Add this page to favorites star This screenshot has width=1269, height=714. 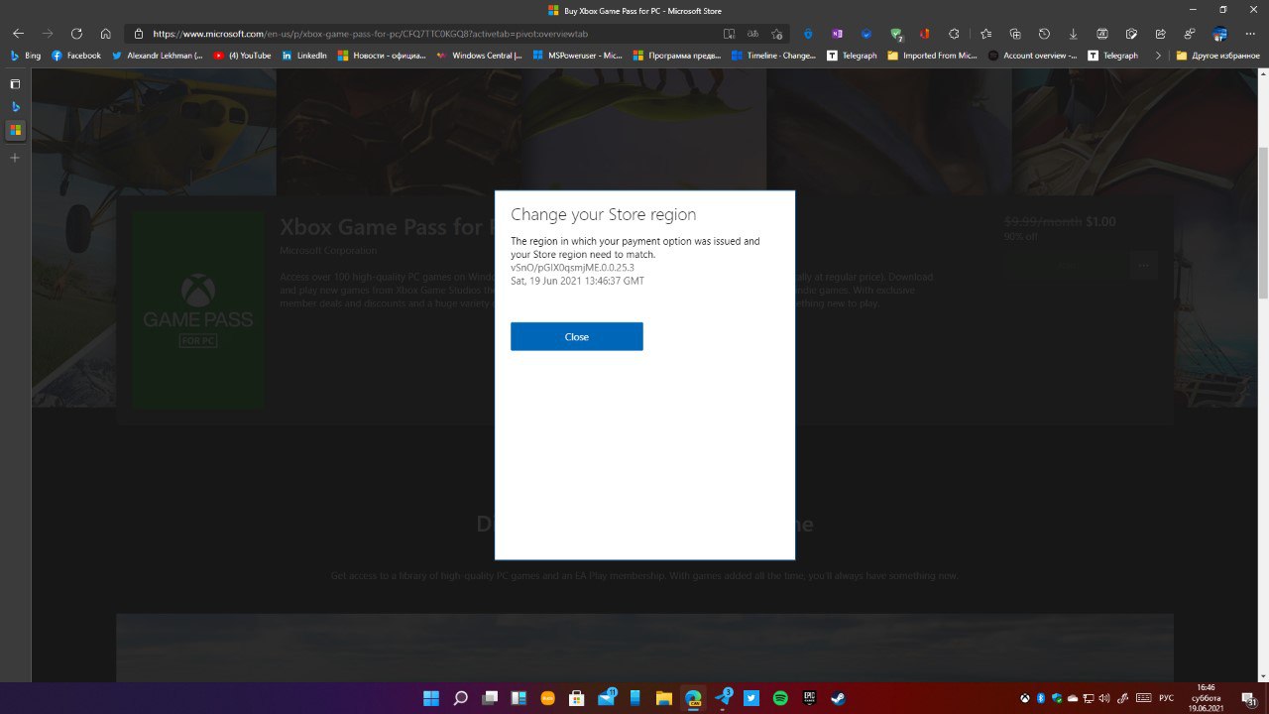coord(777,33)
